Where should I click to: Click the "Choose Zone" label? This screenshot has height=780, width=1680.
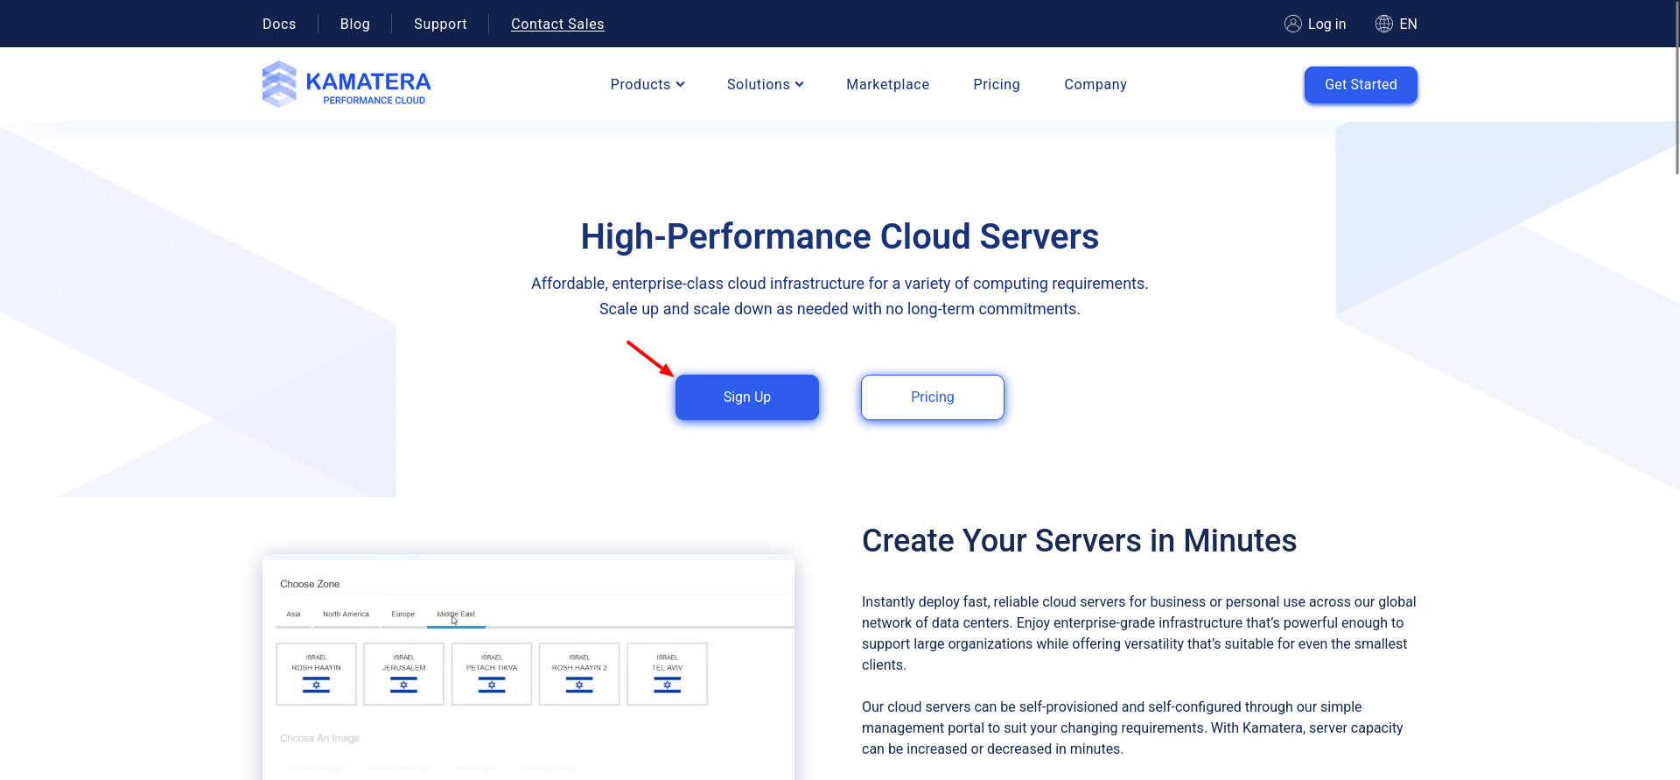point(310,584)
